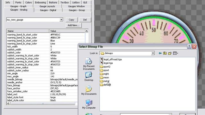This screenshot has height=115, width=205.
Task: Select the min_angle property
Action: click(12, 73)
